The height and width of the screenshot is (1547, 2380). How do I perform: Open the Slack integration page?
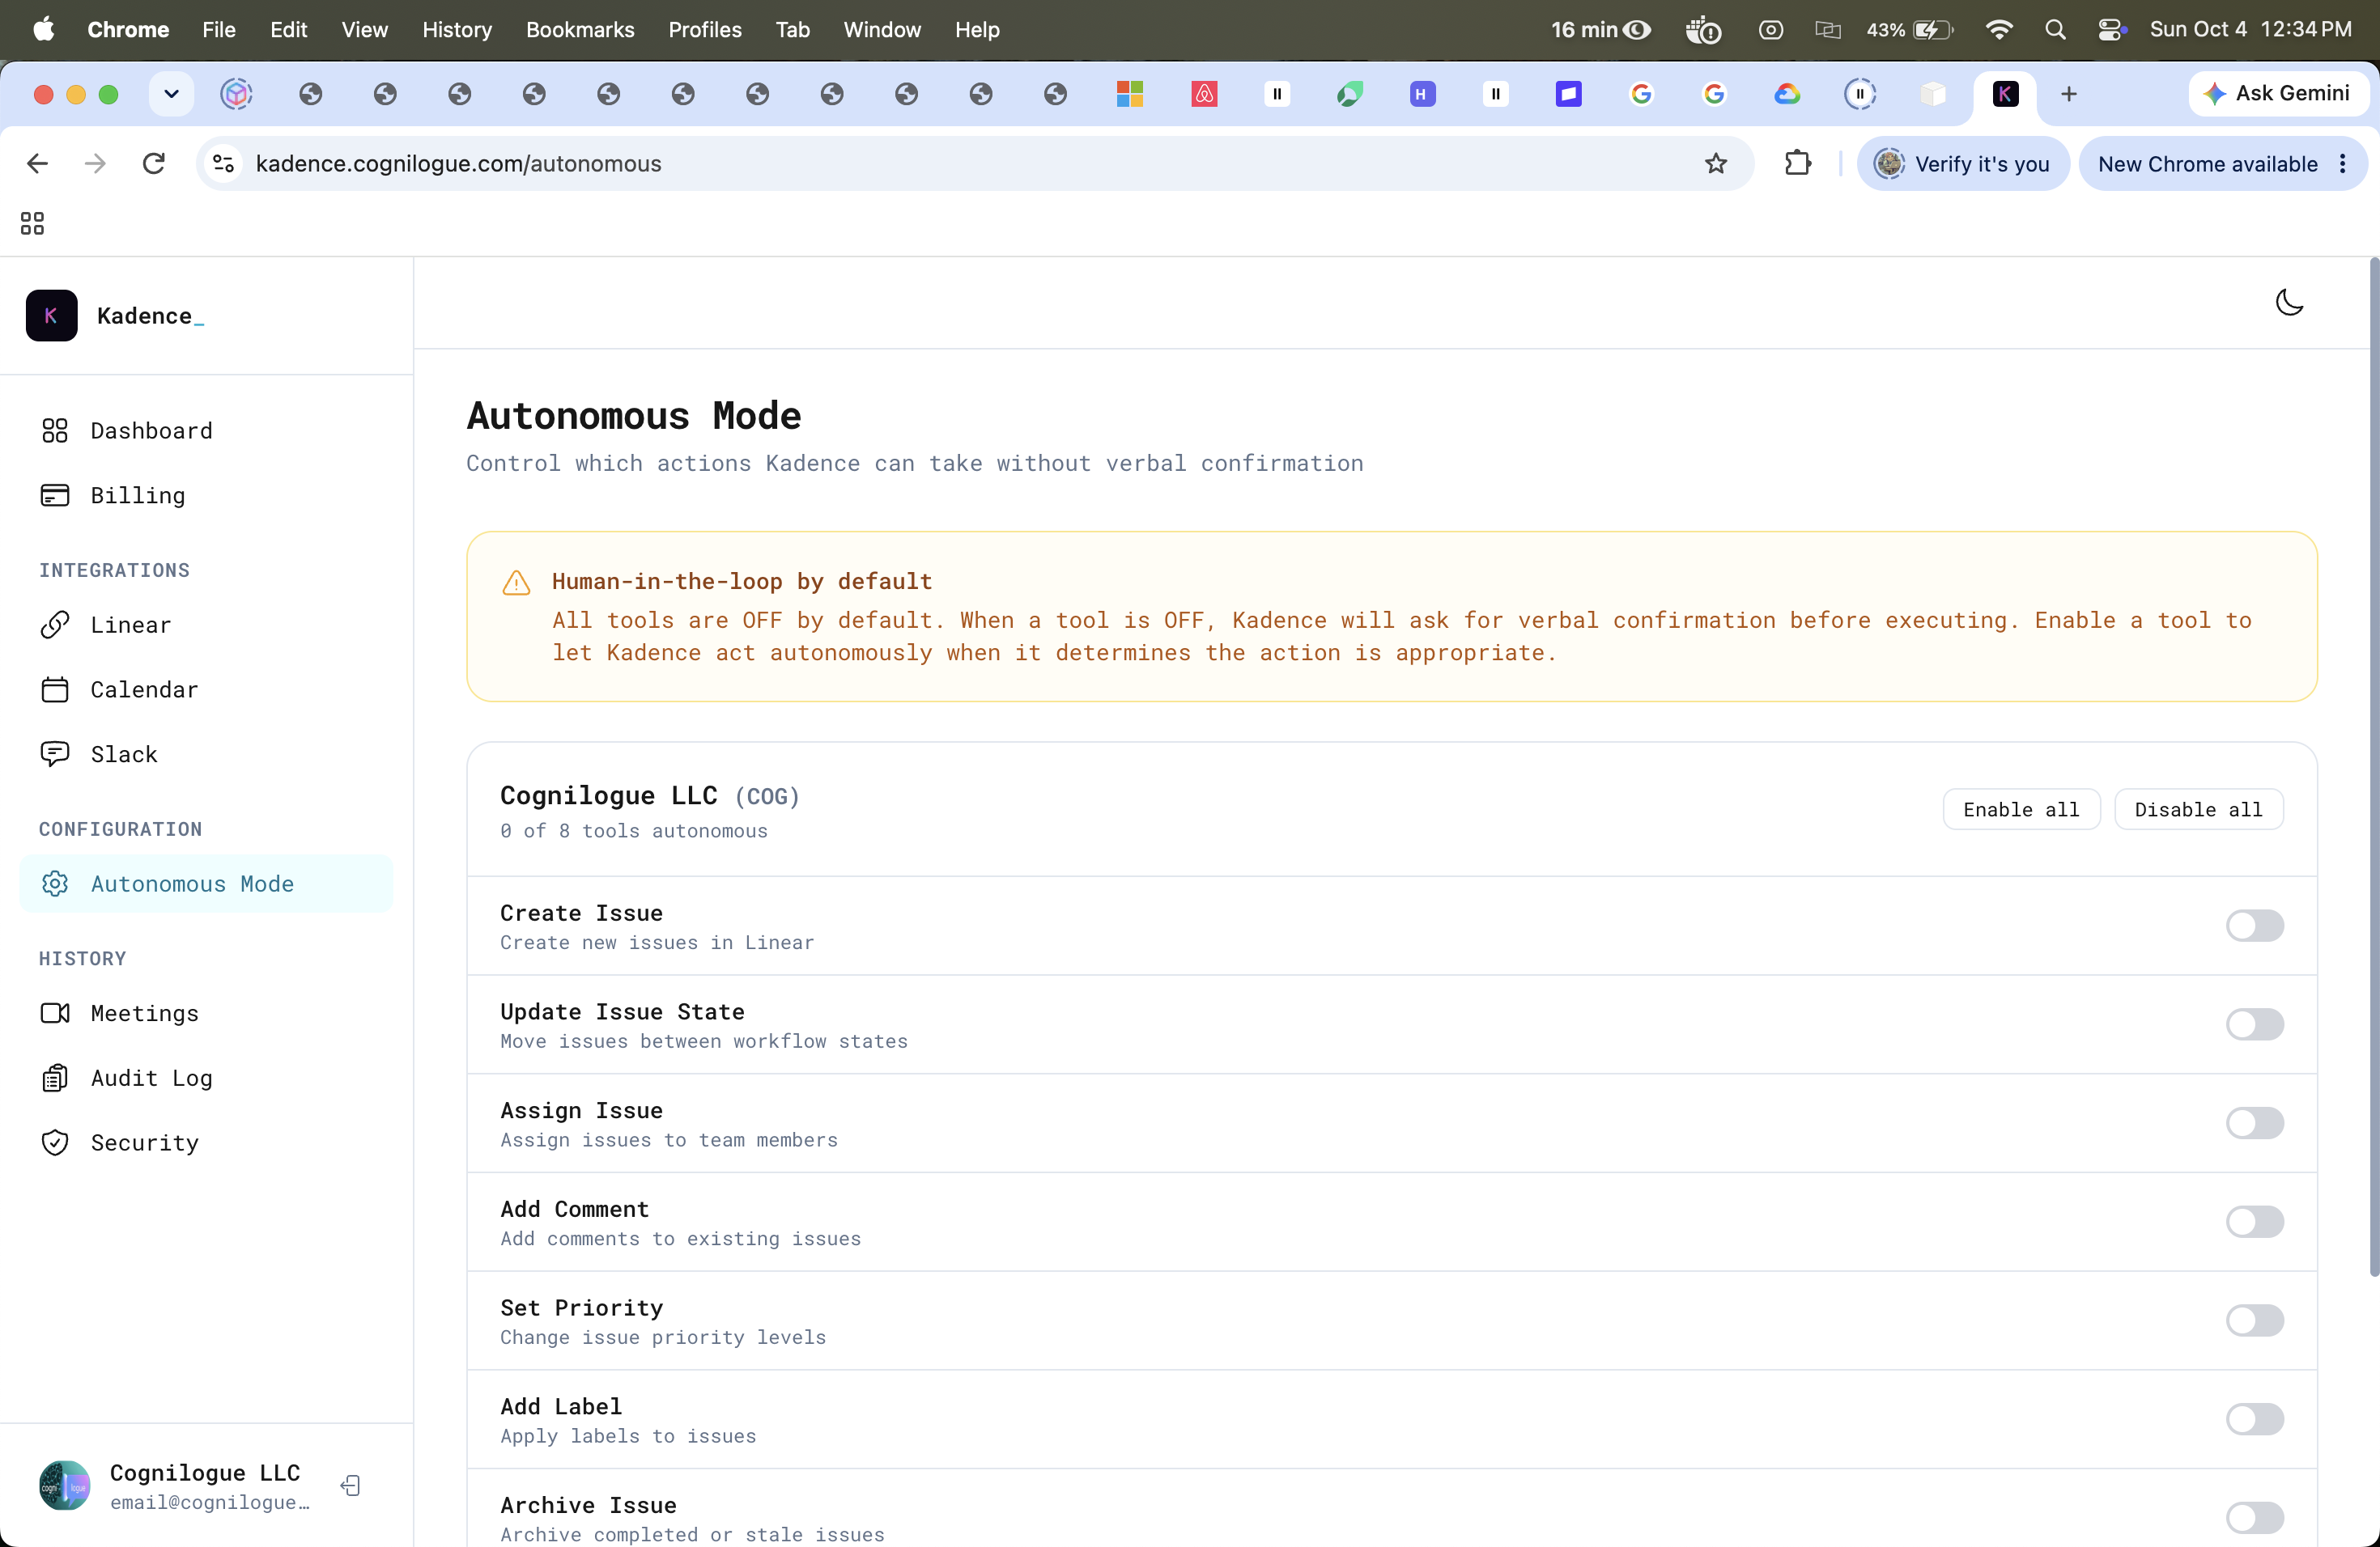(x=206, y=755)
